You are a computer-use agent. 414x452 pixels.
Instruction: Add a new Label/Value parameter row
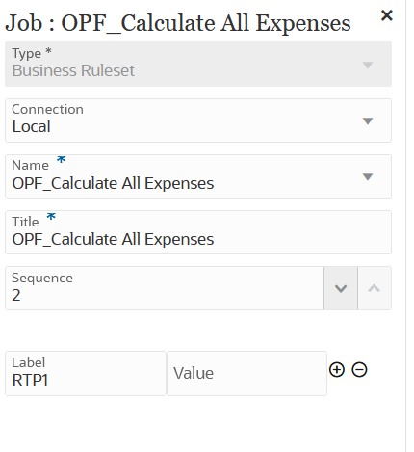337,370
